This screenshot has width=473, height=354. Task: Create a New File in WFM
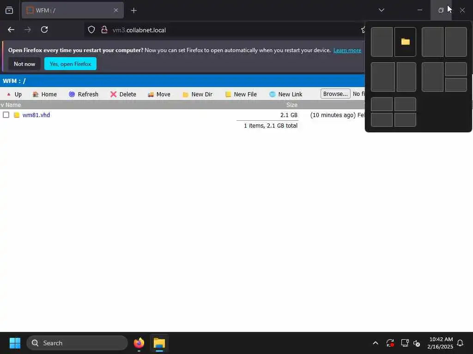pos(241,94)
